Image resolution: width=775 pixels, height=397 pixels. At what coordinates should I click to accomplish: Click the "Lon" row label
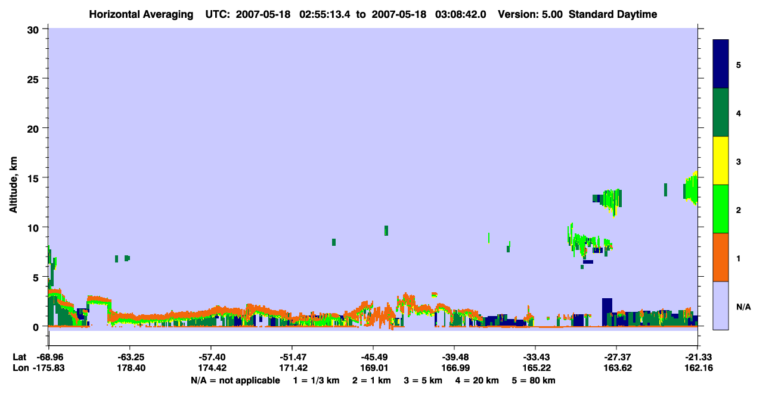(x=20, y=368)
